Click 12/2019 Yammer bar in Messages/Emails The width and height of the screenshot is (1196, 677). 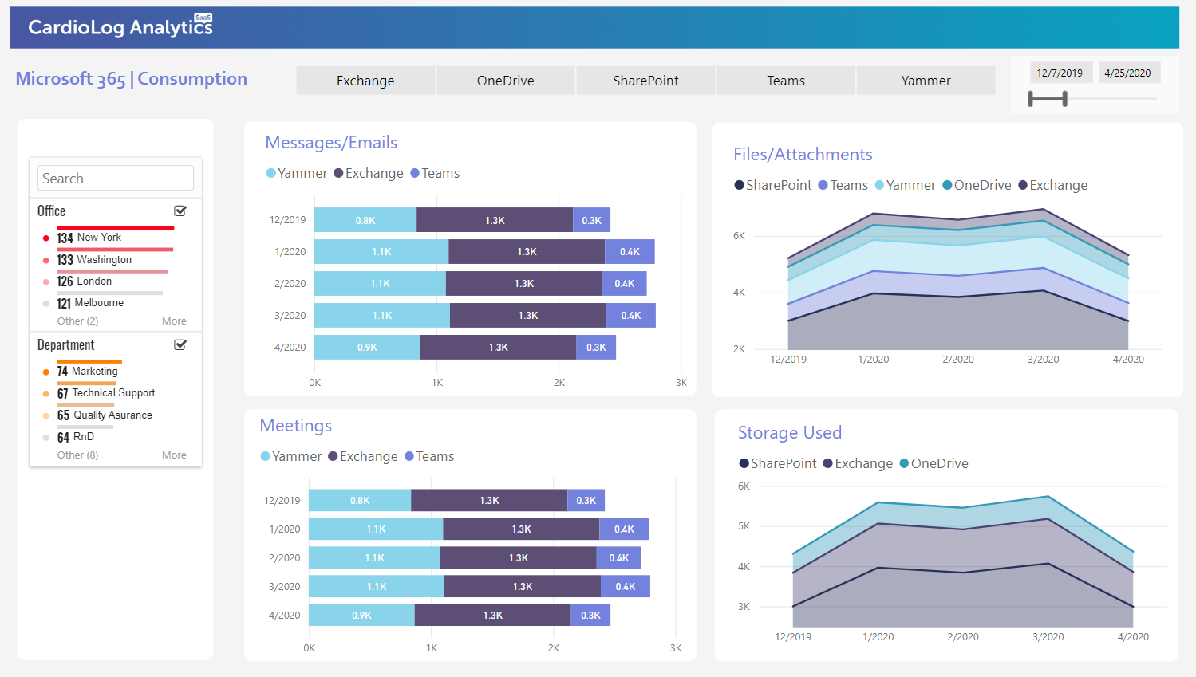365,220
